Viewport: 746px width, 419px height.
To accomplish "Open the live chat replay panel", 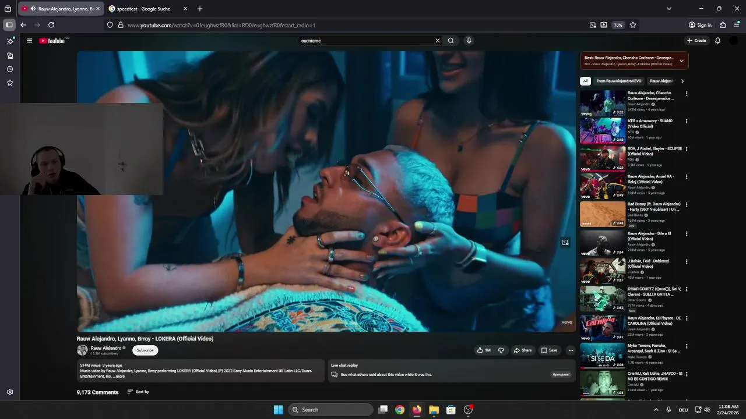I will click(561, 375).
